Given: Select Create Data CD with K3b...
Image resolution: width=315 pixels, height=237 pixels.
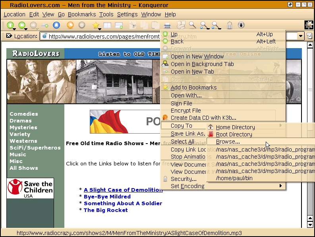Looking at the screenshot, I should point(223,118).
